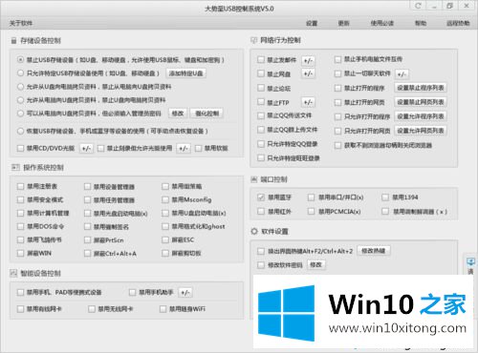Enable the 屏蔽PrtScn checkbox
The width and height of the screenshot is (478, 353).
(87, 239)
